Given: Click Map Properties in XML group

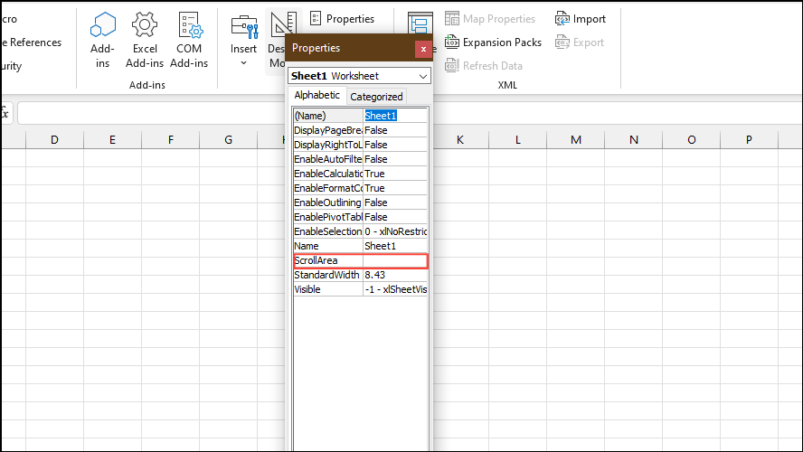Looking at the screenshot, I should click(490, 19).
